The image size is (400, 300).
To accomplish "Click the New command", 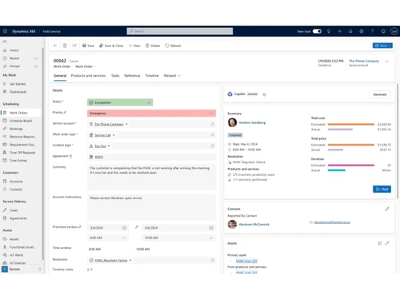I will [x=134, y=46].
